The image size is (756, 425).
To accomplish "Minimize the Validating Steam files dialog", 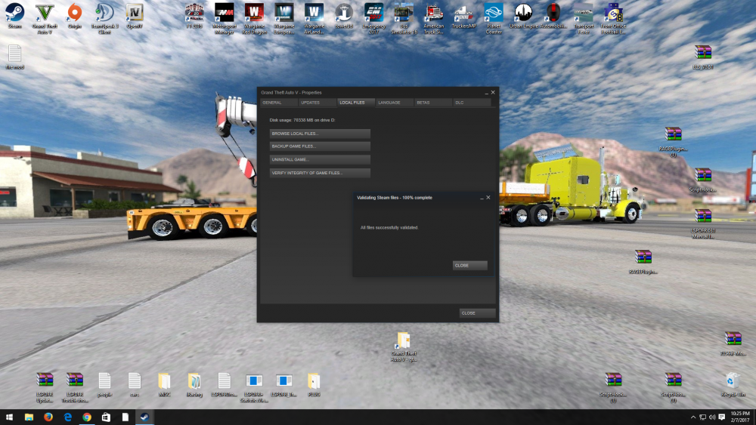I will pyautogui.click(x=482, y=198).
